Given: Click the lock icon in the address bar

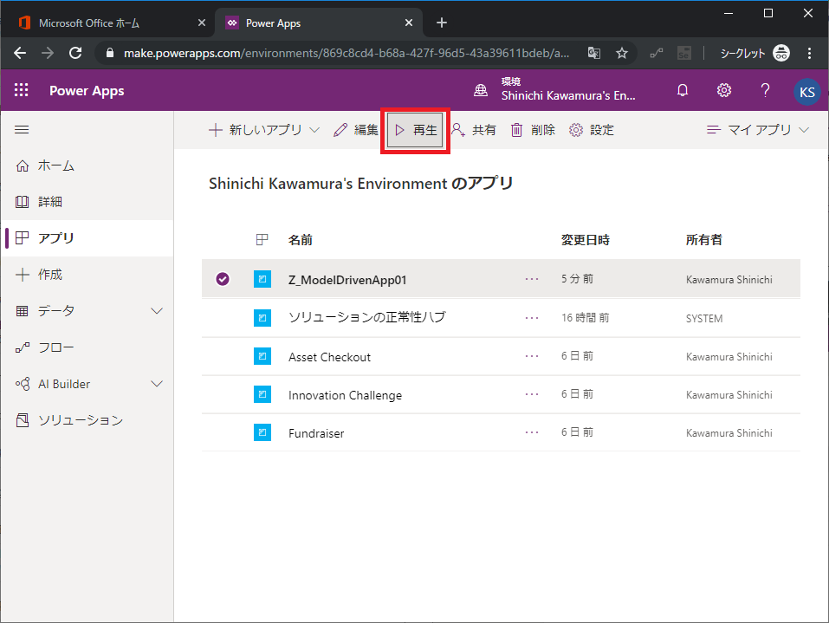Looking at the screenshot, I should [x=109, y=53].
